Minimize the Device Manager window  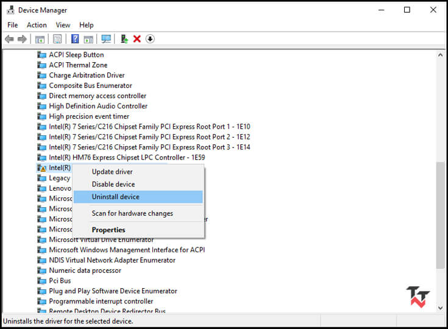pyautogui.click(x=381, y=10)
